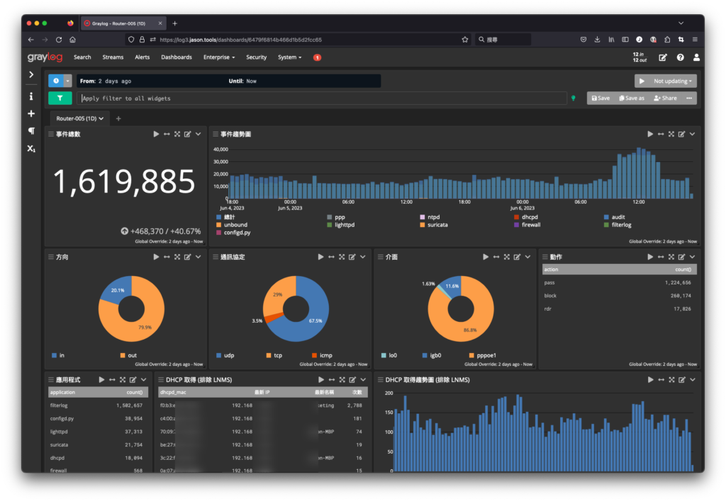Viewport: 726px width, 501px height.
Task: Open the 通訊協定 widget actions chevron
Action: tap(362, 257)
